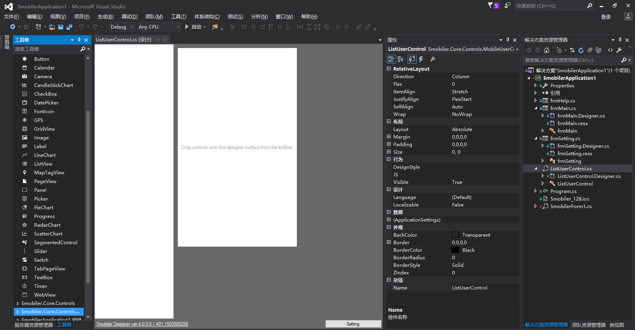The height and width of the screenshot is (330, 635).
Task: Click the new project toolbar icon
Action: 38,27
